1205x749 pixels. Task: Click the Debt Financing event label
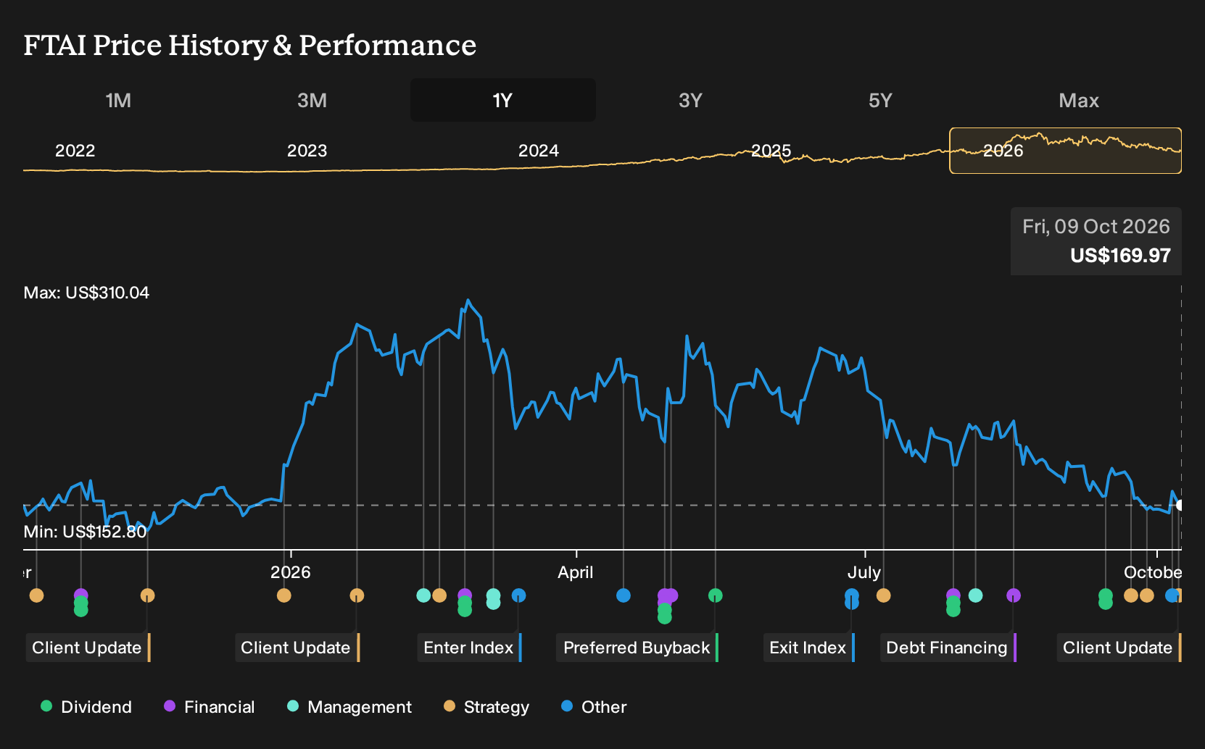coord(948,648)
